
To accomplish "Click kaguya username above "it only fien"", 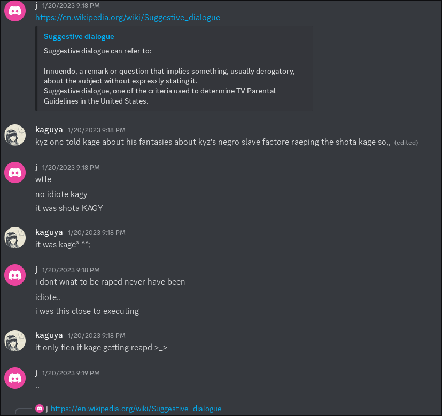I will click(x=49, y=335).
